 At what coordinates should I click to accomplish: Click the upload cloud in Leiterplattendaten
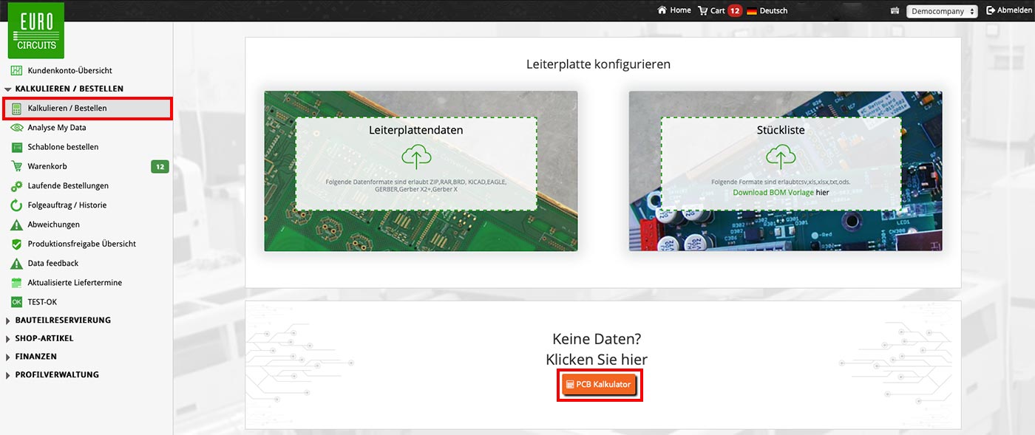[416, 157]
